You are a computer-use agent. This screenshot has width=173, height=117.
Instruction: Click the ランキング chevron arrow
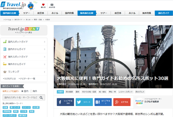[45, 72]
